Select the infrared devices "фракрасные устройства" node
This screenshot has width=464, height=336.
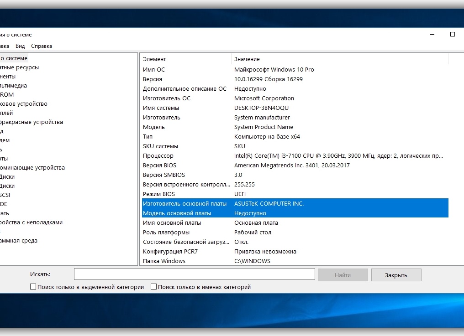(32, 122)
